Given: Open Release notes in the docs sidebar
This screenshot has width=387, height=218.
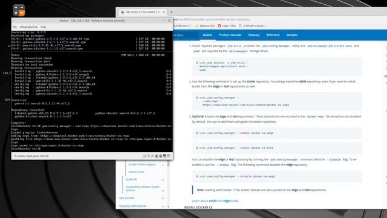Looking at the screenshot, I should 136,172.
